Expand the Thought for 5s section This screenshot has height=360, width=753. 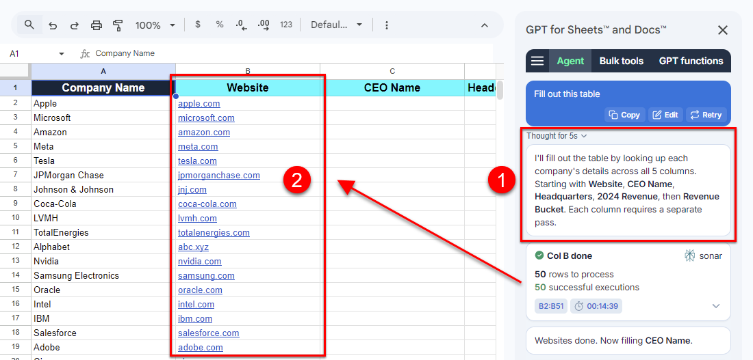pyautogui.click(x=557, y=136)
